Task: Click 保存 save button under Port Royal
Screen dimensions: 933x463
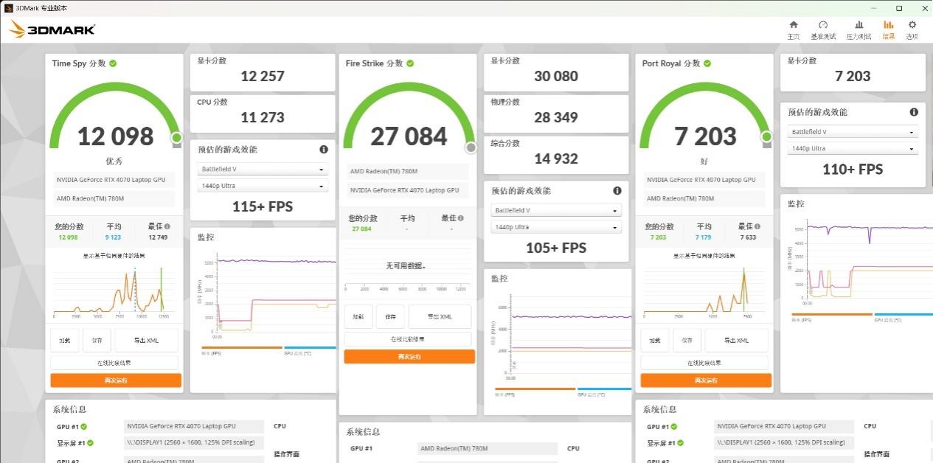Action: tap(687, 341)
